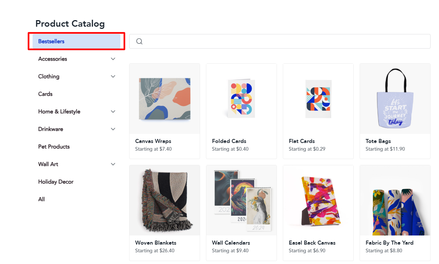Open the Cards category

point(45,94)
